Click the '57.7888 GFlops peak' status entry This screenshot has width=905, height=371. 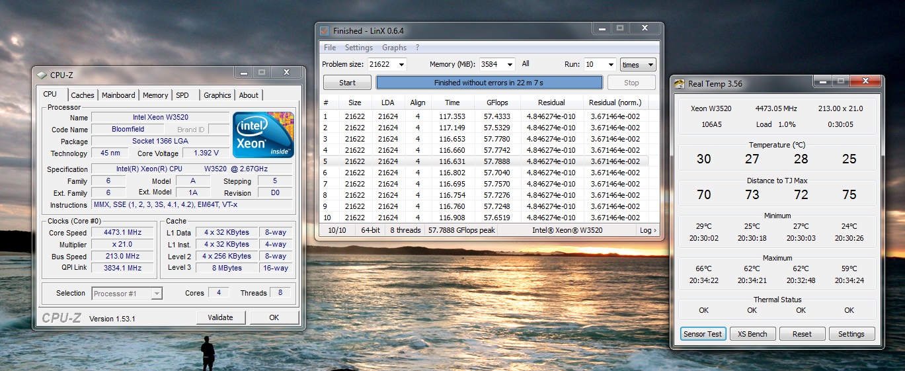click(461, 230)
